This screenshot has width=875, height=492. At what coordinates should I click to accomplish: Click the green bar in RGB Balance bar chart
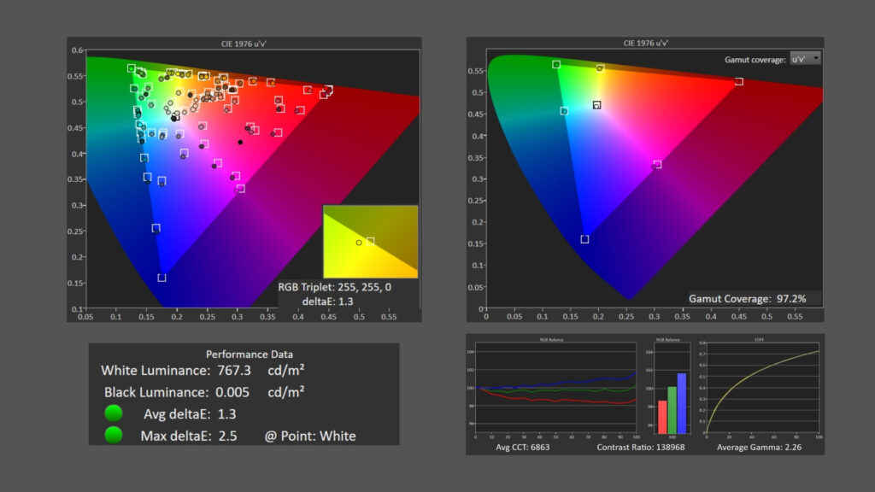click(672, 409)
